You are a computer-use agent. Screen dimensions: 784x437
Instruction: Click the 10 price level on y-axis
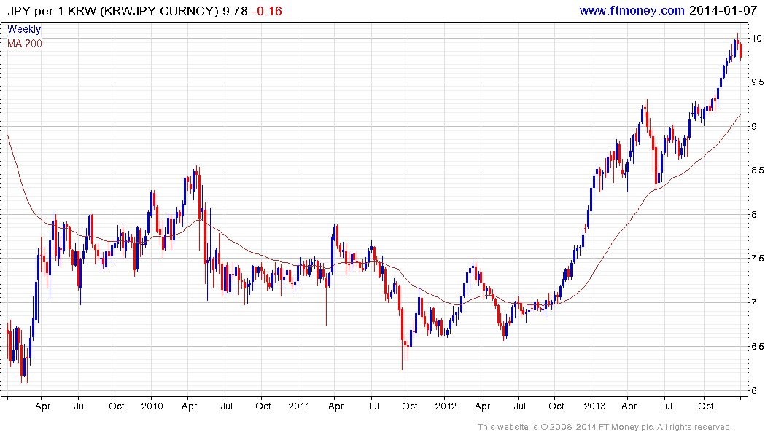(756, 39)
